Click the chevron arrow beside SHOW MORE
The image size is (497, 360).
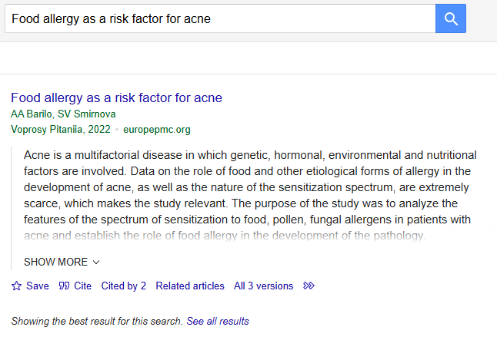point(96,262)
